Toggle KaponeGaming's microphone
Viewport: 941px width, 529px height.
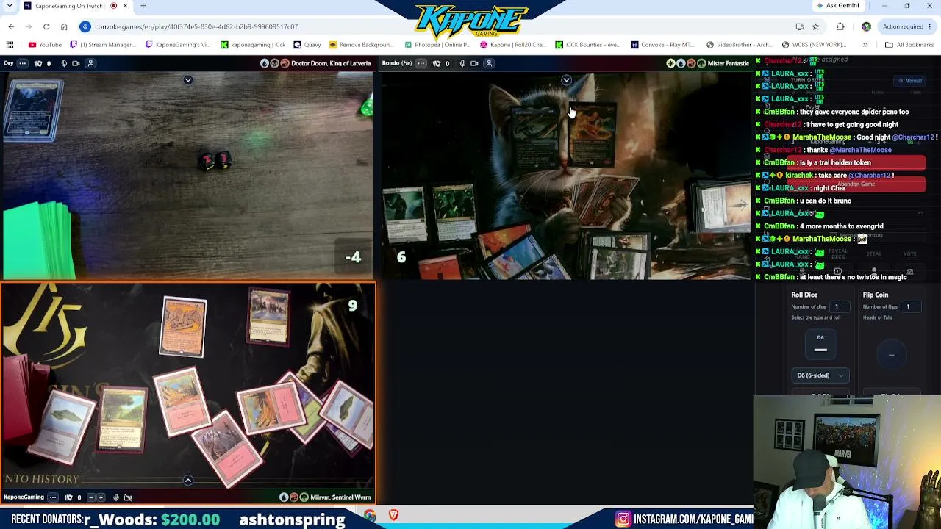[115, 497]
